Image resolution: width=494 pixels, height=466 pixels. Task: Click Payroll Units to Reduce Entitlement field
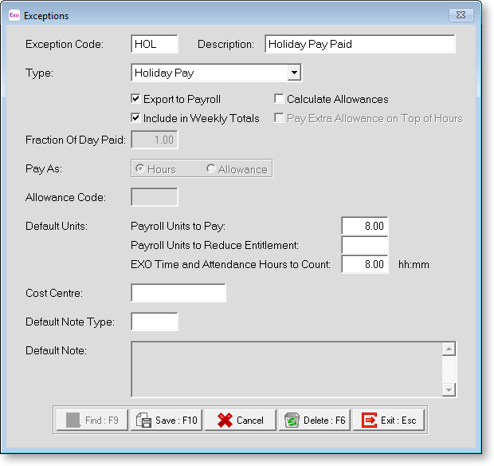pyautogui.click(x=364, y=245)
